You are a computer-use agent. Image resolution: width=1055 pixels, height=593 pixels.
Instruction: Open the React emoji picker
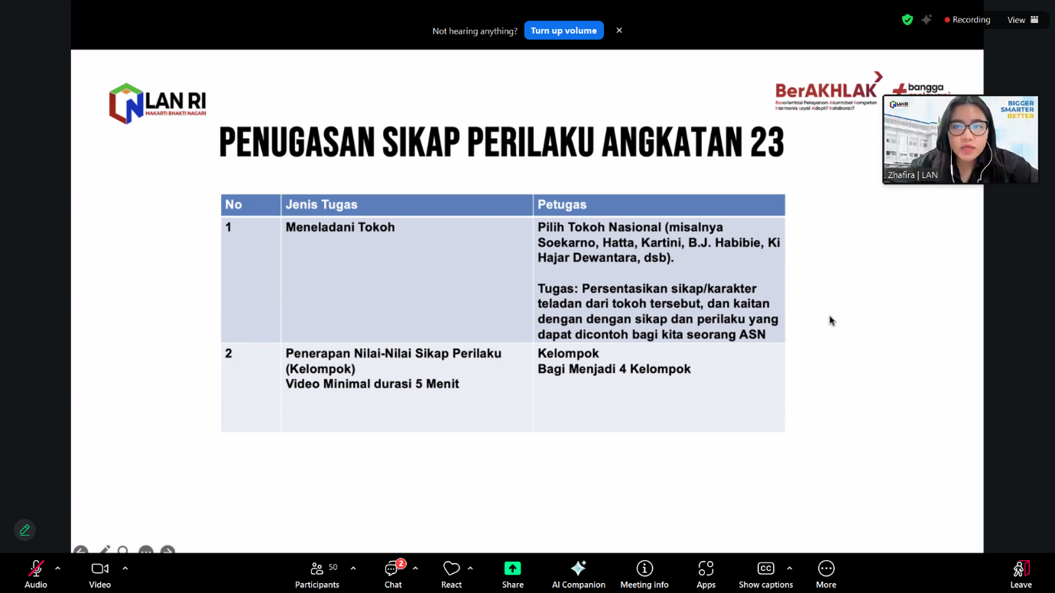tap(451, 574)
